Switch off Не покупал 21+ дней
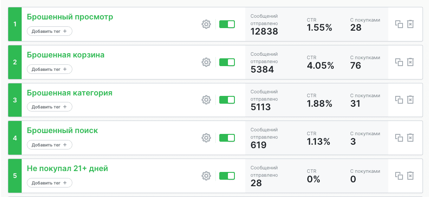This screenshot has height=197, width=429. pos(227,176)
